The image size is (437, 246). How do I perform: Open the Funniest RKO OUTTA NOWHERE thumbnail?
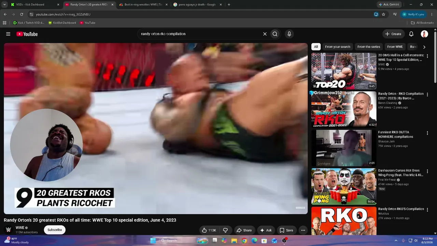click(x=344, y=148)
